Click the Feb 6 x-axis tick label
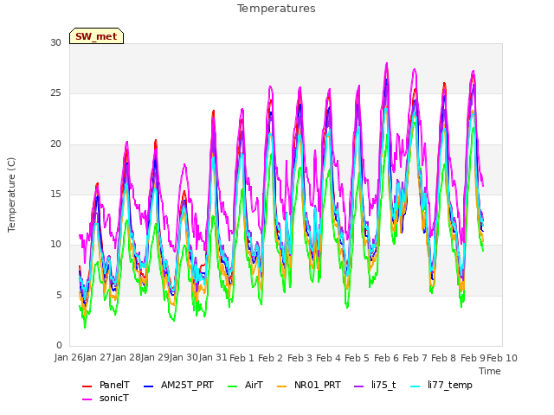This screenshot has height=415, width=554. pos(386,358)
